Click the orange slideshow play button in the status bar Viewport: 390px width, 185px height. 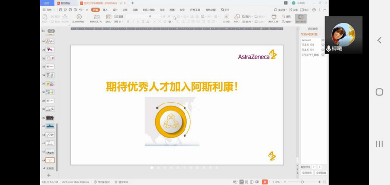[265, 182]
